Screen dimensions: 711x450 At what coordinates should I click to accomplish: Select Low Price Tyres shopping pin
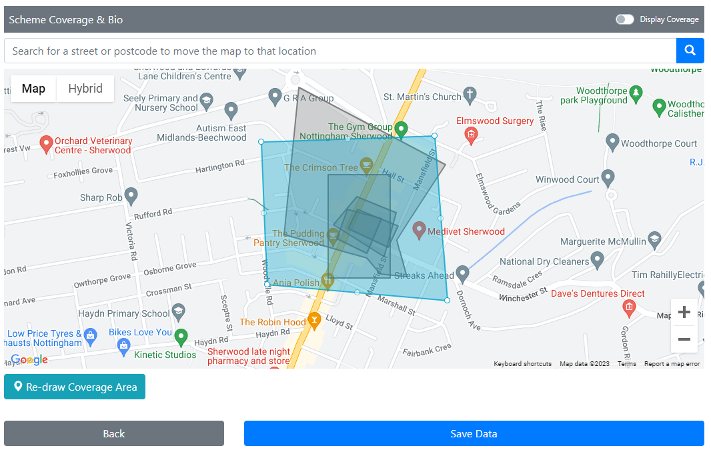91,337
